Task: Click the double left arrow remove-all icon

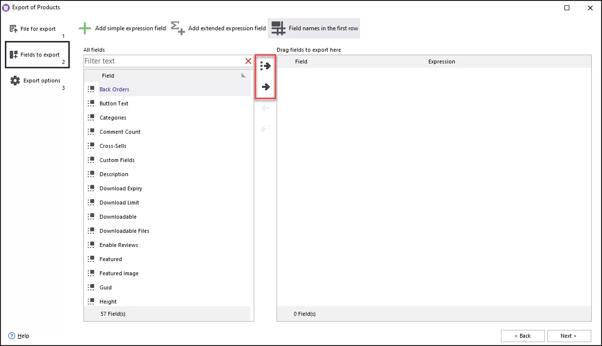Action: (x=265, y=129)
